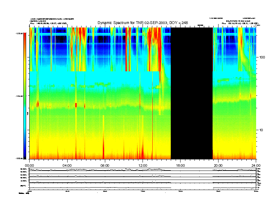Click the 12:00 time axis label

click(143, 166)
